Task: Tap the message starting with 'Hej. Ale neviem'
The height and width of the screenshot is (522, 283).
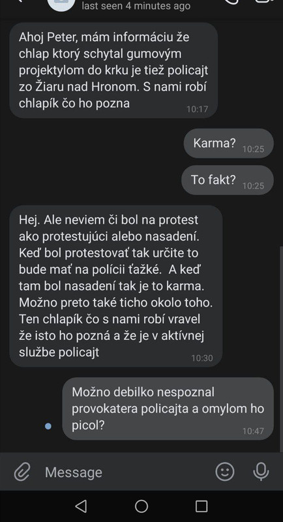Action: [x=115, y=286]
